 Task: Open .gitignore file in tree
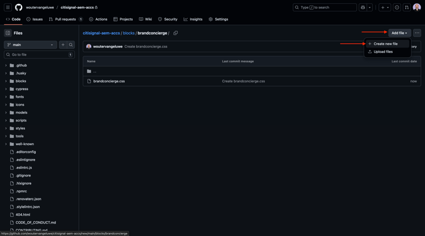23,175
